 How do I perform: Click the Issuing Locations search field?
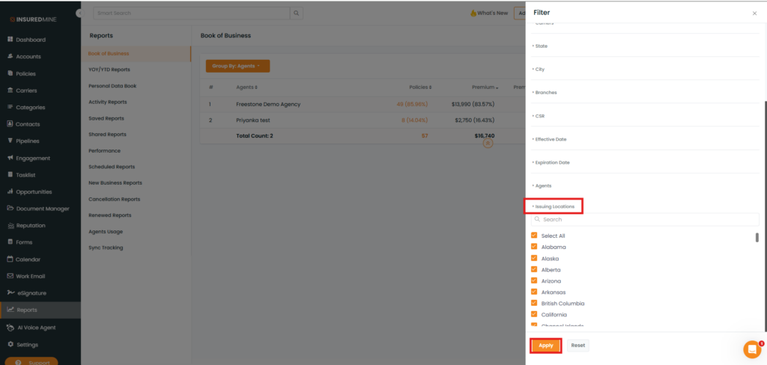644,220
